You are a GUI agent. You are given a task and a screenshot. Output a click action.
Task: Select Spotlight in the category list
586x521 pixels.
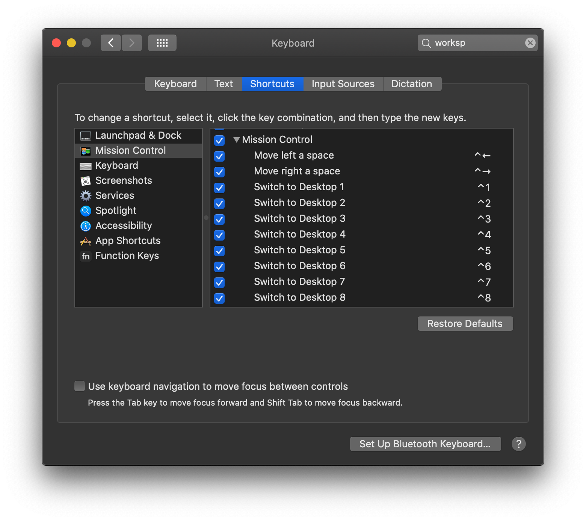(x=139, y=211)
